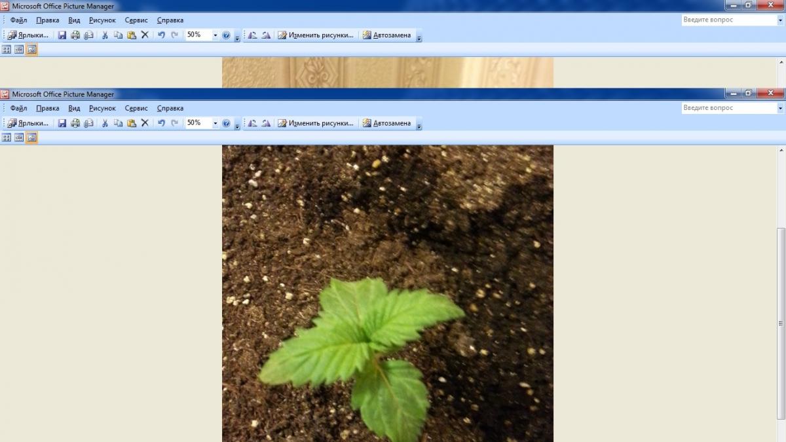The width and height of the screenshot is (786, 442).
Task: Click Send by e-mail icon in upper window
Action: pos(88,35)
